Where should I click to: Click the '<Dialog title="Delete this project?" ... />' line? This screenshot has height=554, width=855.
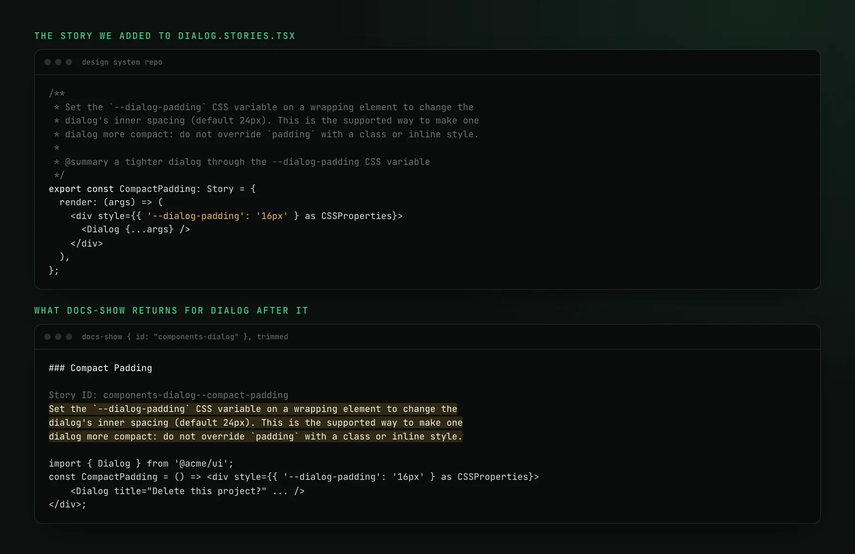coord(188,491)
